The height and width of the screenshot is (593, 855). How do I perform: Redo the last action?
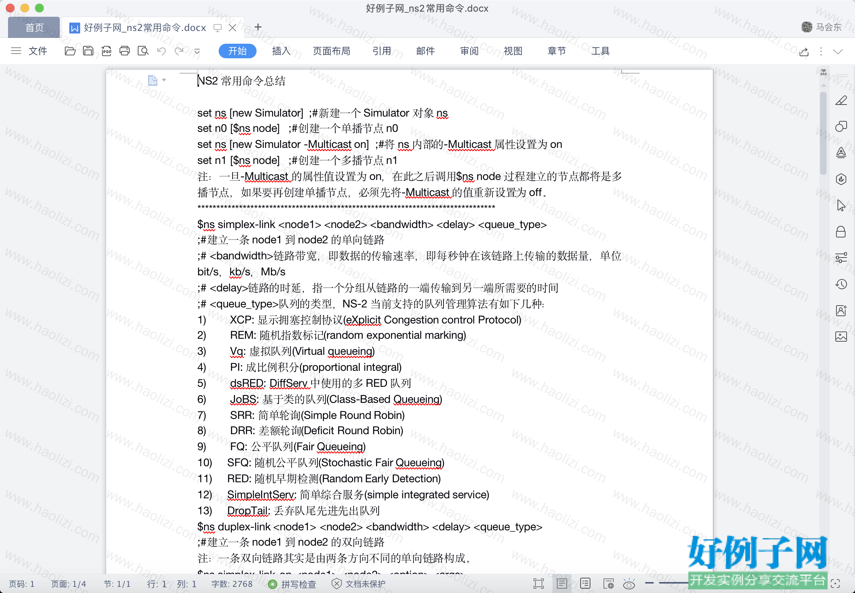[179, 51]
